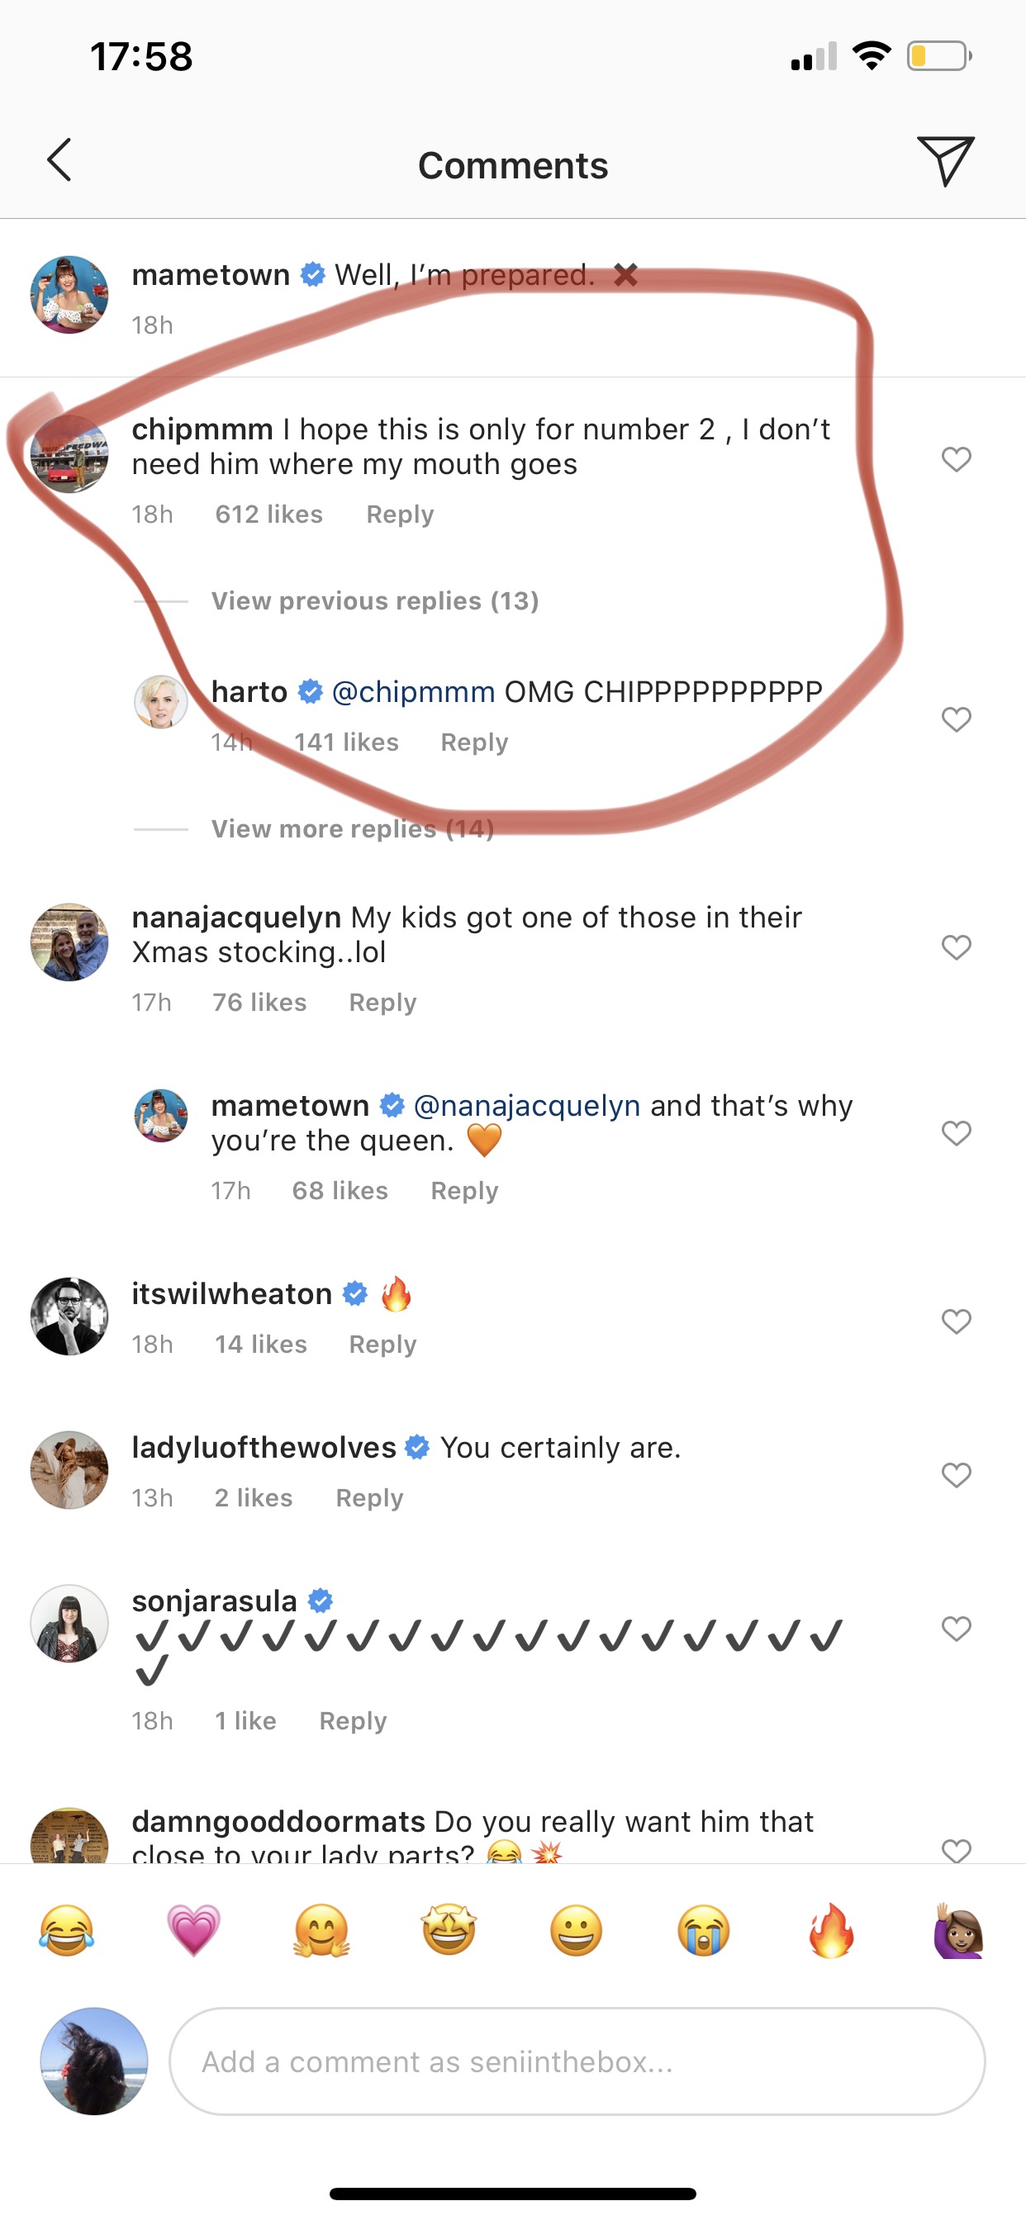The image size is (1026, 2220).
Task: Expand View previous replies (13)
Action: [x=375, y=600]
